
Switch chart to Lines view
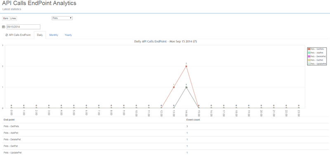pos(13,18)
